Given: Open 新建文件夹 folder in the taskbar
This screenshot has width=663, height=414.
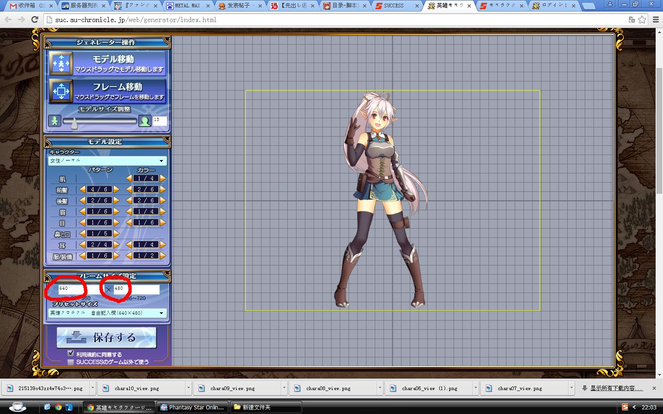Looking at the screenshot, I should (x=266, y=407).
